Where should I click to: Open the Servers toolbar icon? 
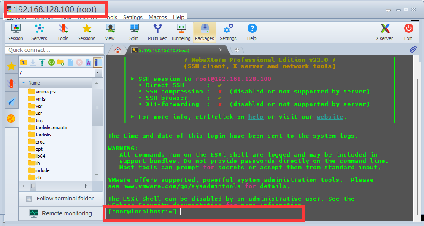39,32
